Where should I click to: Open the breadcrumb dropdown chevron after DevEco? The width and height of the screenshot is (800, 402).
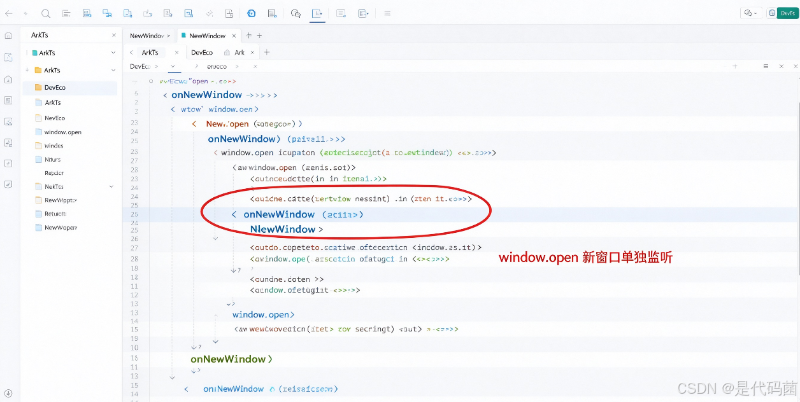pos(173,66)
